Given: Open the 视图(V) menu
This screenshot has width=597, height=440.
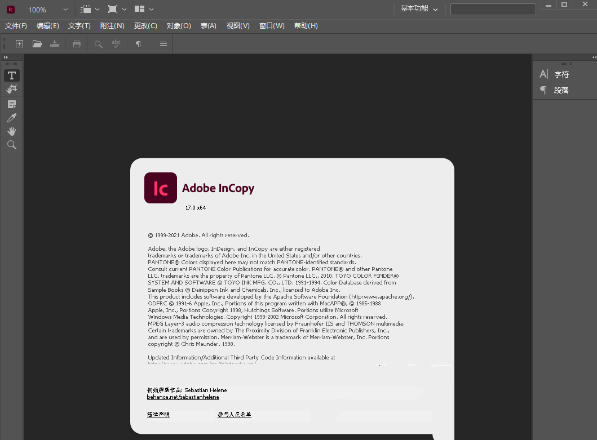Looking at the screenshot, I should [238, 26].
